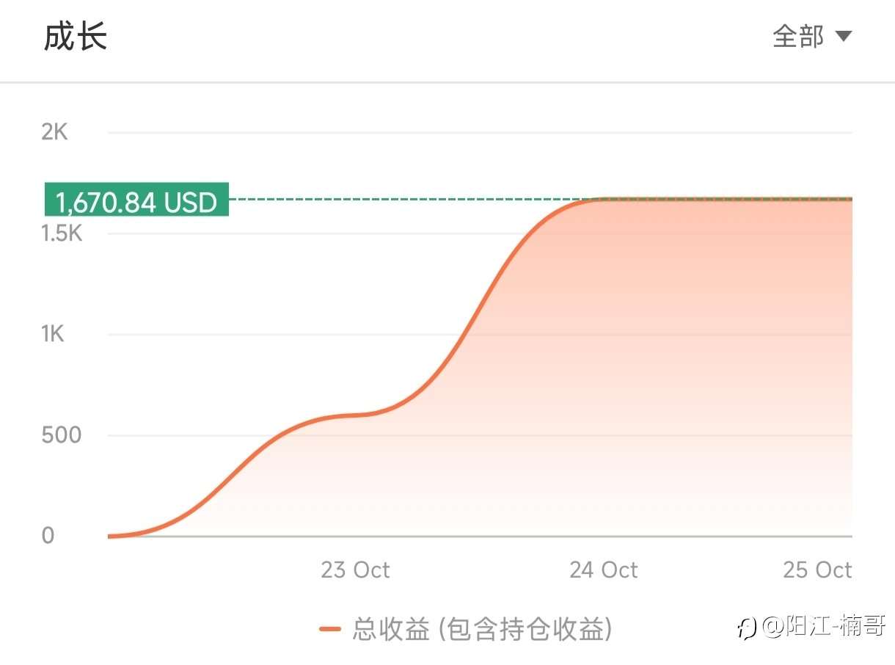Select the 25 Oct axis label
The width and height of the screenshot is (895, 665).
point(817,570)
